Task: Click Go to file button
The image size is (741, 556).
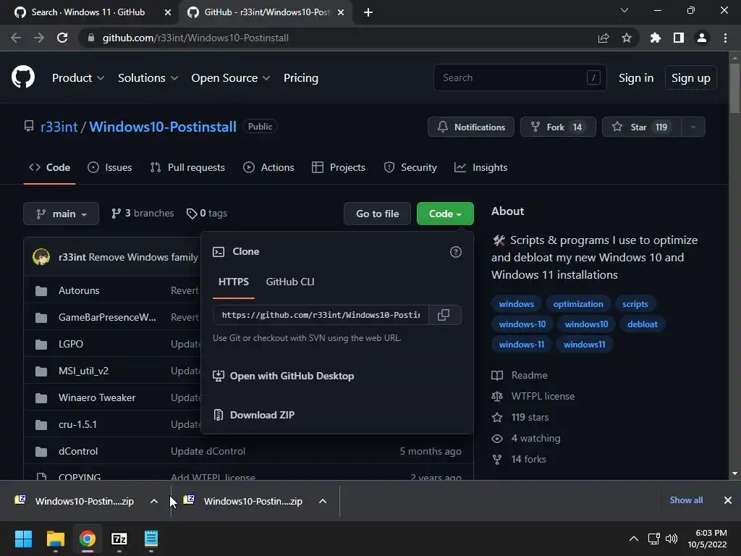Action: click(x=377, y=214)
